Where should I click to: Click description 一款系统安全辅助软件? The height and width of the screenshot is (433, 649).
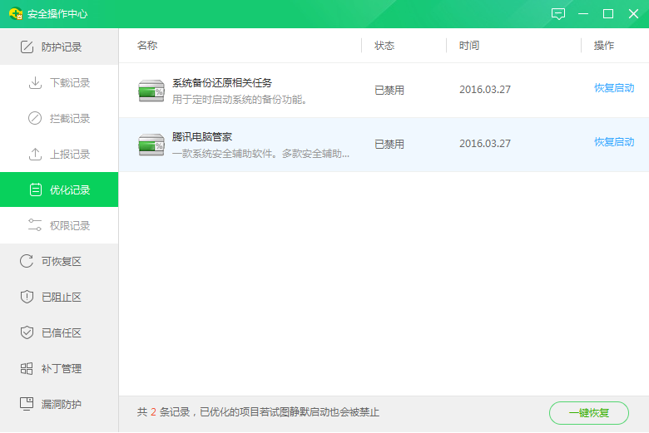pyautogui.click(x=260, y=154)
